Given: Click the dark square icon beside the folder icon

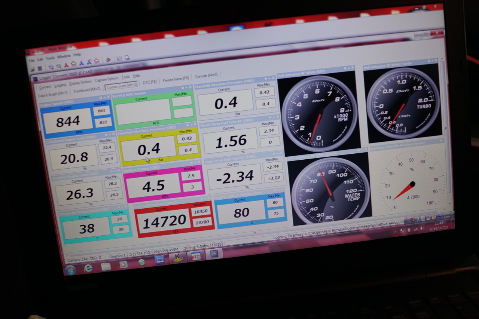Looking at the screenshot, I should click(x=39, y=68).
